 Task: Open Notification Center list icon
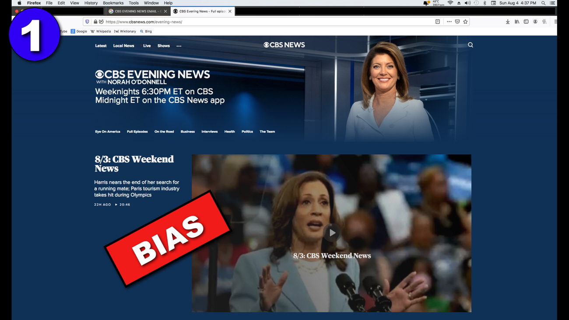[552, 3]
